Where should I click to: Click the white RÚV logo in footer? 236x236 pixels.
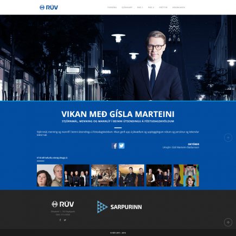point(62,204)
